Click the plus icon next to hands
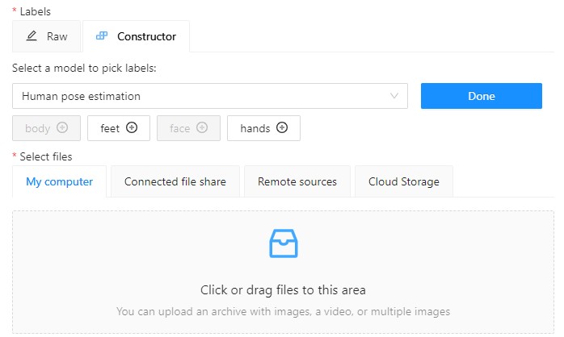This screenshot has height=337, width=564. pyautogui.click(x=282, y=127)
